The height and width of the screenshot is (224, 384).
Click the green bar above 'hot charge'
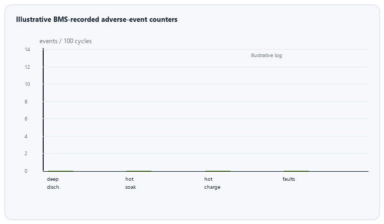[218, 171]
